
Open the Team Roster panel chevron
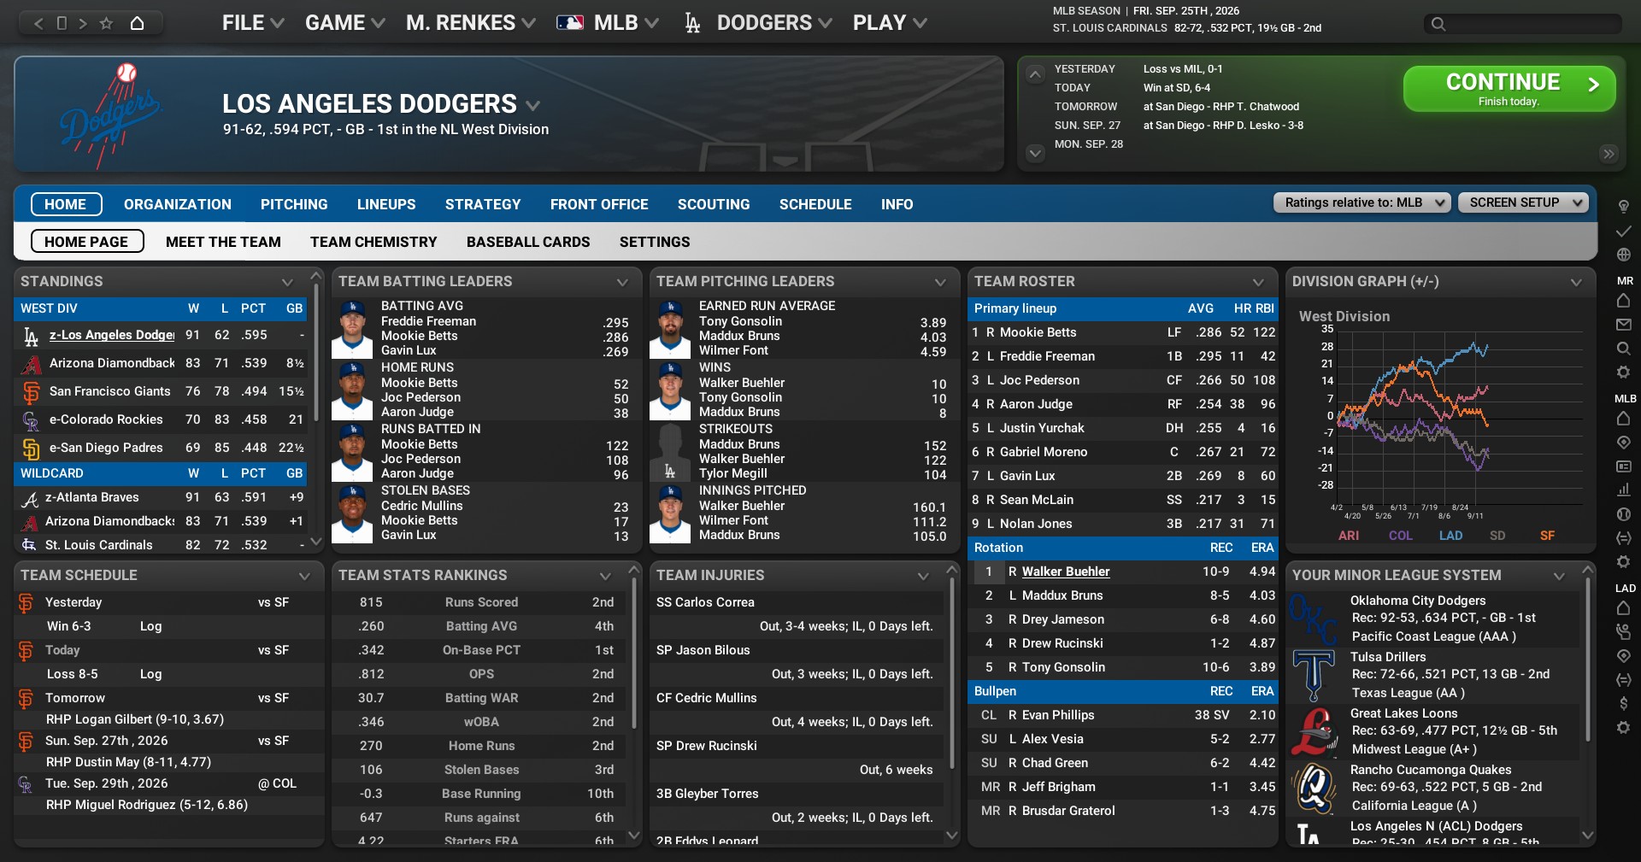[x=1258, y=282]
